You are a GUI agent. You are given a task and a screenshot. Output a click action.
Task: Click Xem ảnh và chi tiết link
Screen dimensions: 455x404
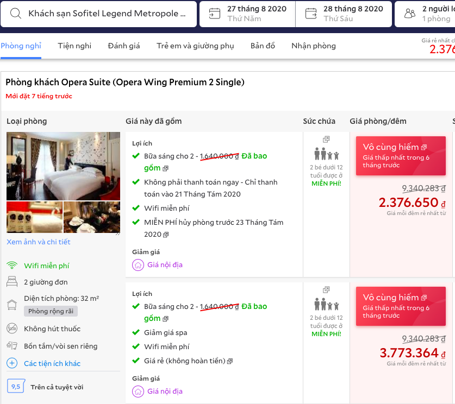click(39, 242)
